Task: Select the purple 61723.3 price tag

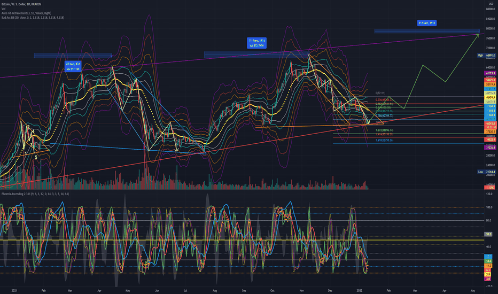Action: pos(490,73)
